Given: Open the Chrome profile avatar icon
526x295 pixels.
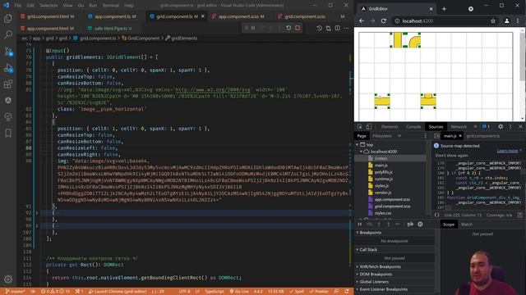Looking at the screenshot, I should point(506,20).
